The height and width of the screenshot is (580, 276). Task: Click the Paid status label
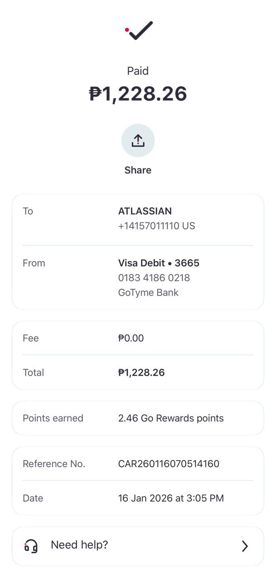138,71
